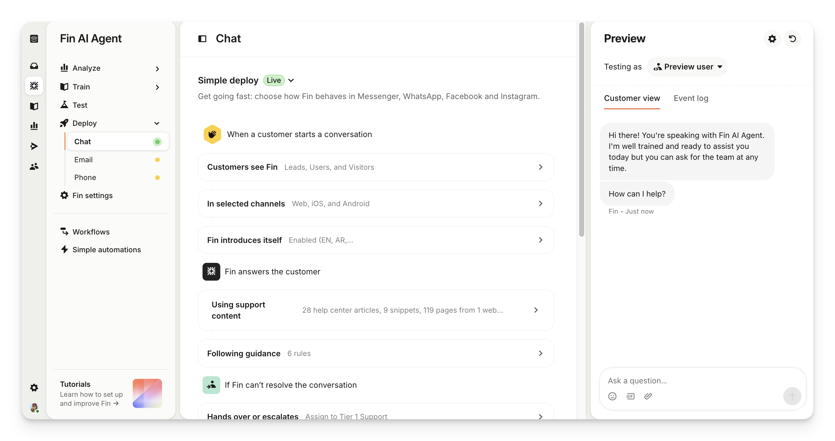
Task: Collapse sidebar using panel icon beside Chat
Action: 202,39
